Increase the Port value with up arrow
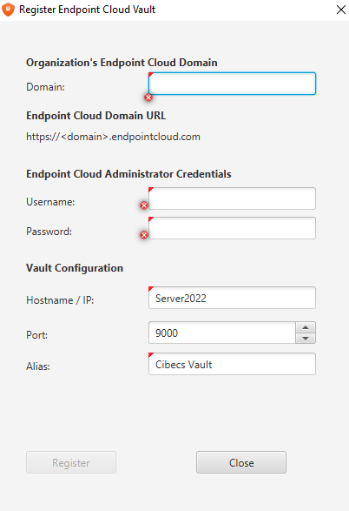349x511 pixels. [306, 327]
